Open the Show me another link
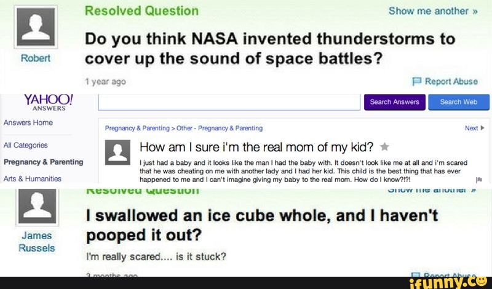Image resolution: width=492 pixels, height=289 pixels. (x=433, y=10)
